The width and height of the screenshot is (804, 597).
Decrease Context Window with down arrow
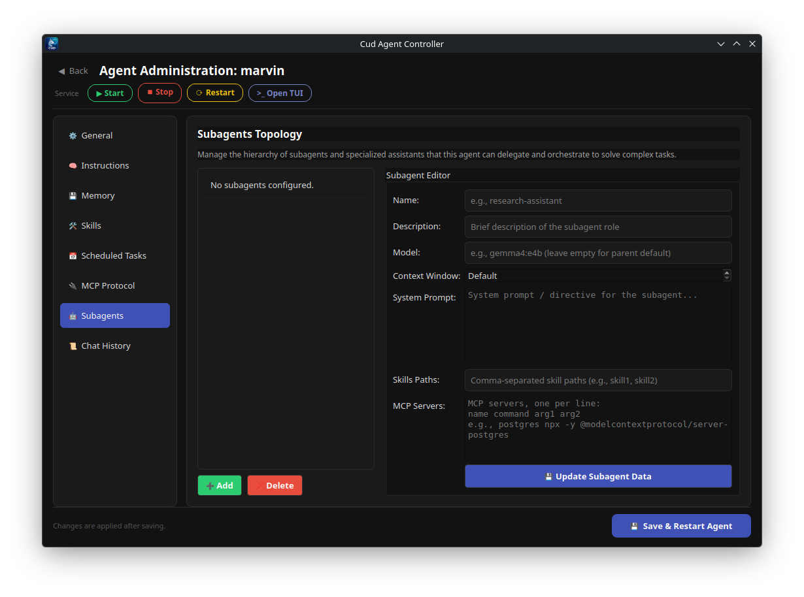coord(728,279)
